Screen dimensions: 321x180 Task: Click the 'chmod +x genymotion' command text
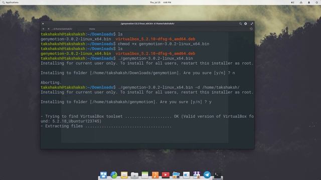tap(164, 44)
